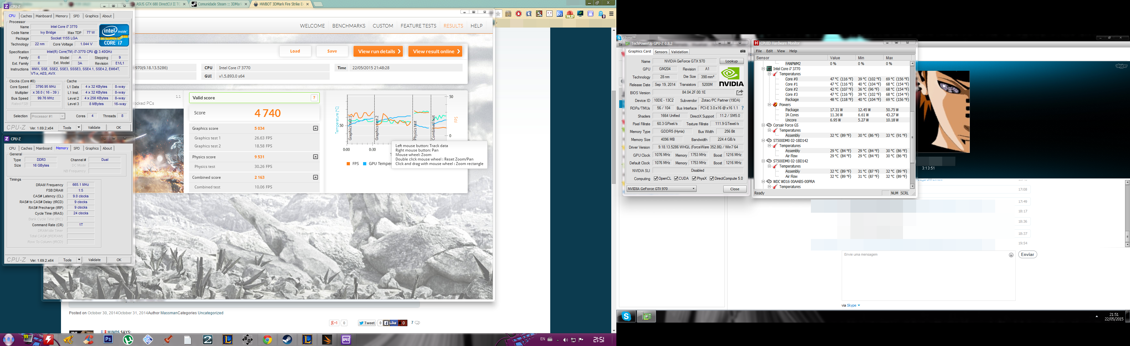Click the Validate button in the lower CPU-Z window
The height and width of the screenshot is (346, 1130).
94,260
